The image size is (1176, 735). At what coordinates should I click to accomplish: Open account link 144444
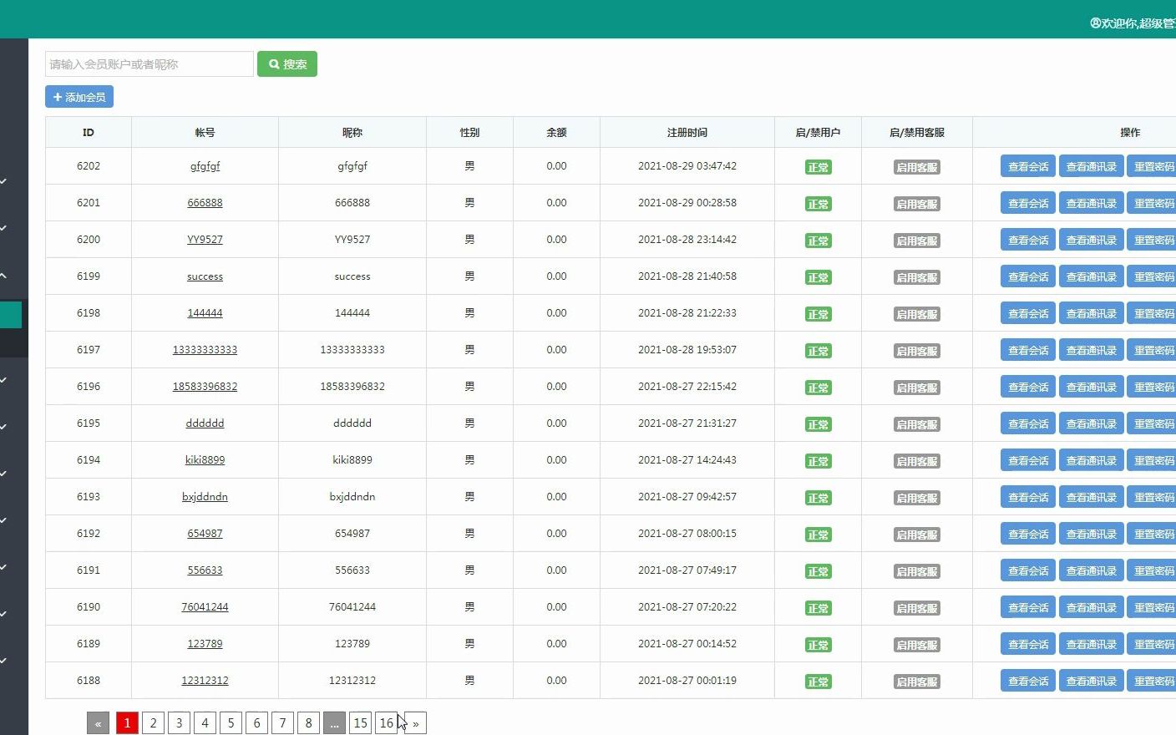click(205, 313)
